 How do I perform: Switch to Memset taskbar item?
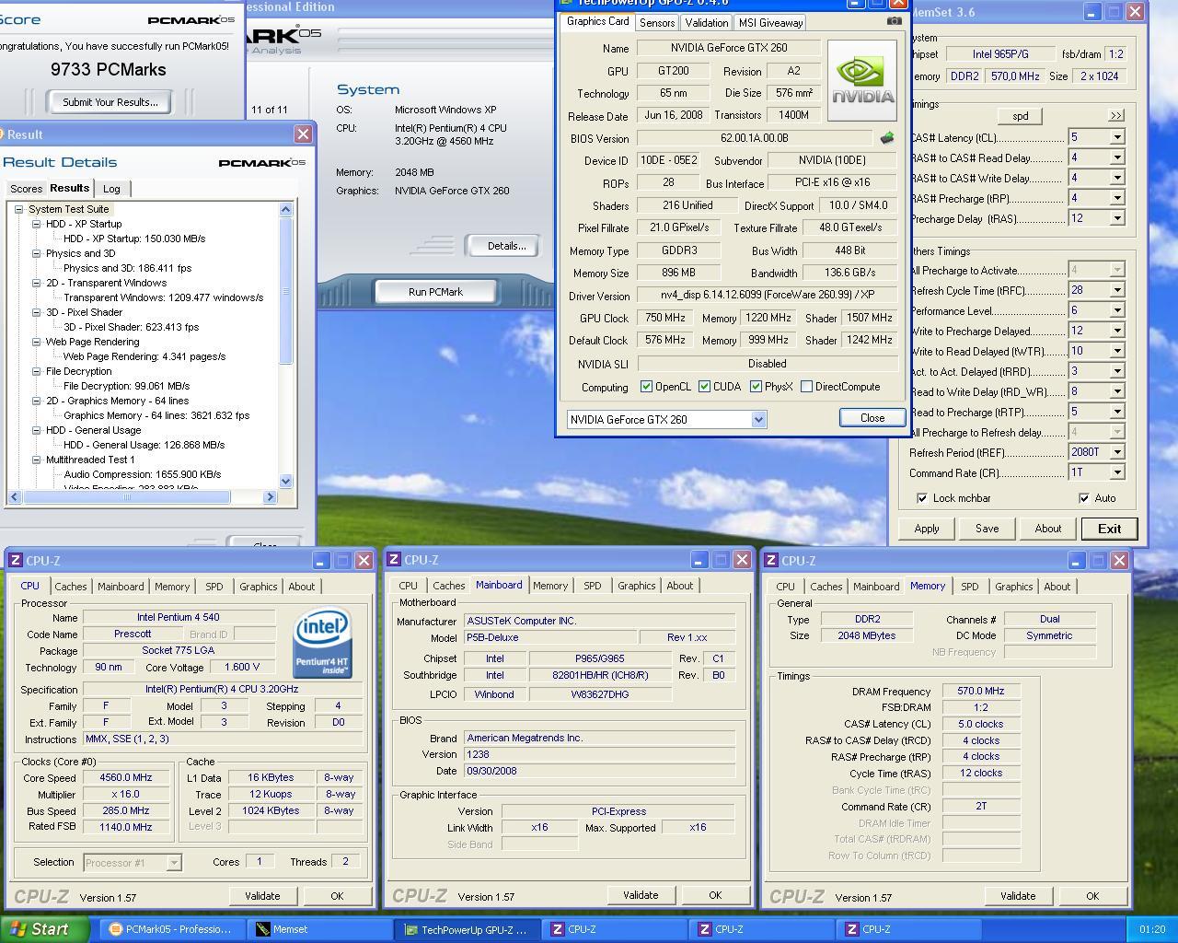tap(320, 929)
